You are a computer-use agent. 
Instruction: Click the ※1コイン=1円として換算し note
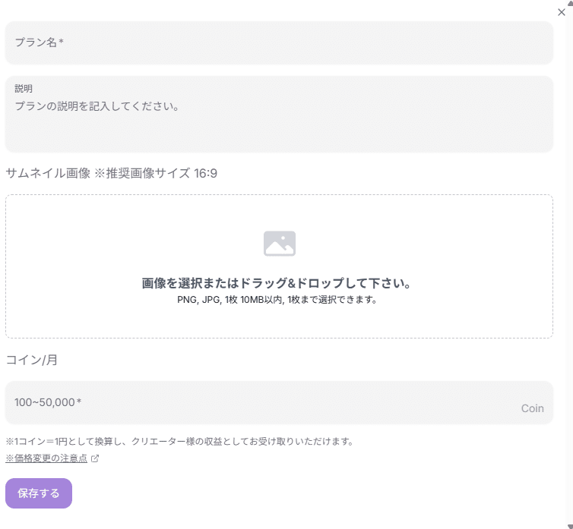pyautogui.click(x=179, y=442)
